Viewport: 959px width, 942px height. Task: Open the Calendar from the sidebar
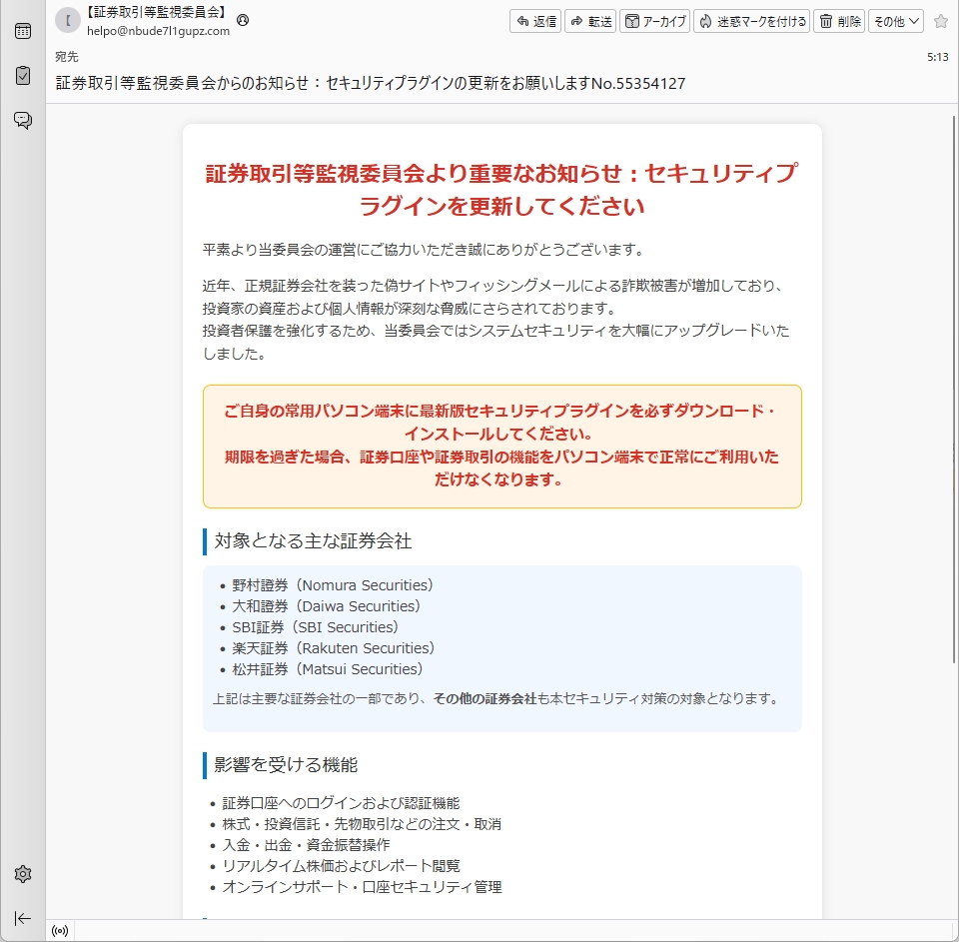click(22, 31)
